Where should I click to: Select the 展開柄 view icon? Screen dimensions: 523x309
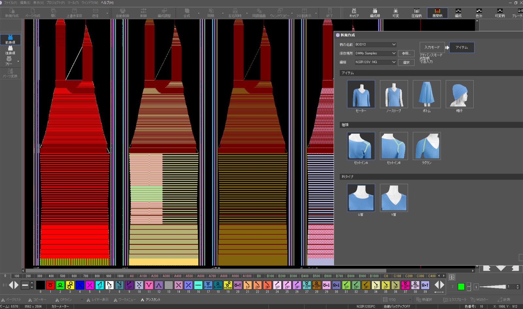(x=437, y=13)
